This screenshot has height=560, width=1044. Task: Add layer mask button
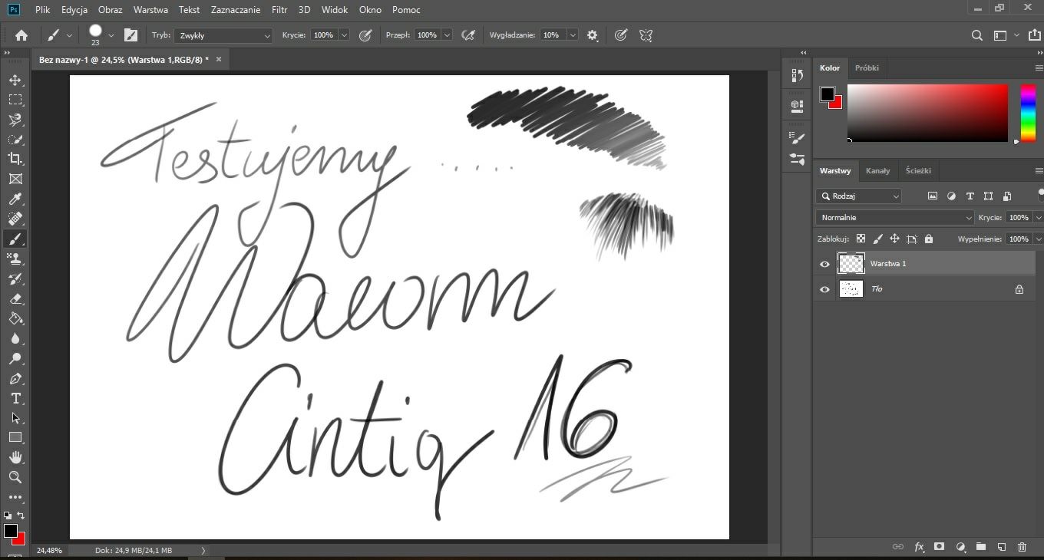tap(939, 547)
